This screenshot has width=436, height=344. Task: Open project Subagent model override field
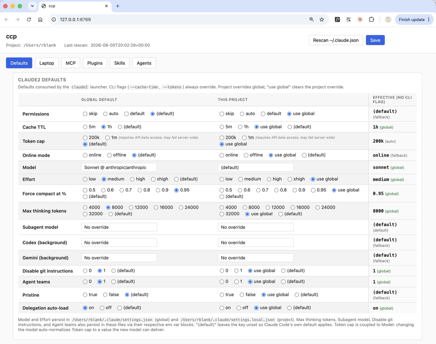[x=256, y=227]
